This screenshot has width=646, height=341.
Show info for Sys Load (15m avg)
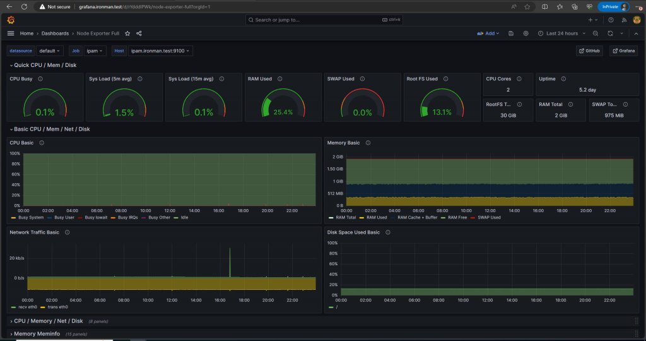tap(221, 79)
